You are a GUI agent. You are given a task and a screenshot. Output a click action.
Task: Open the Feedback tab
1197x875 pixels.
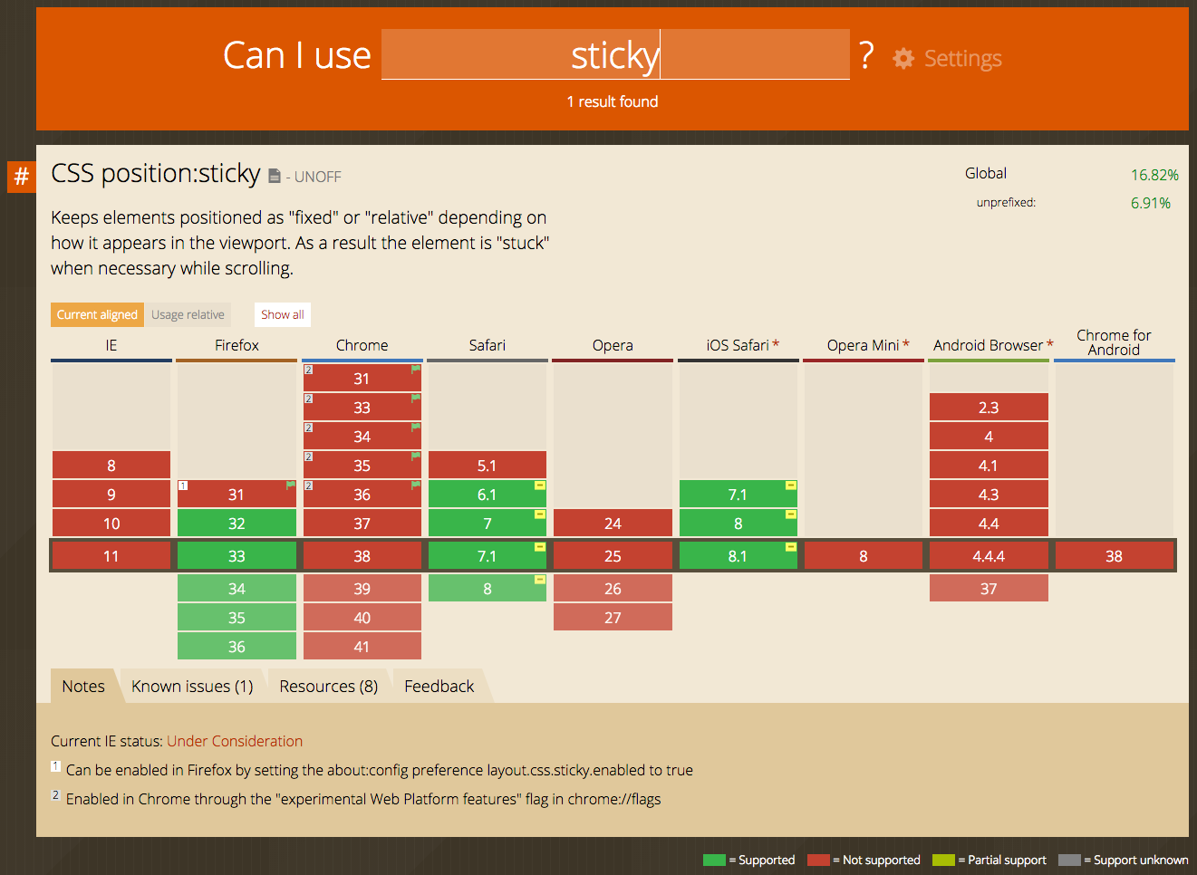pyautogui.click(x=439, y=686)
